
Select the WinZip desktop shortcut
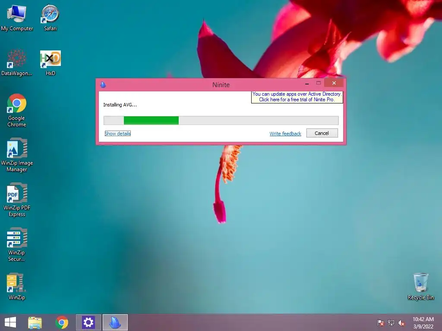pos(17,286)
